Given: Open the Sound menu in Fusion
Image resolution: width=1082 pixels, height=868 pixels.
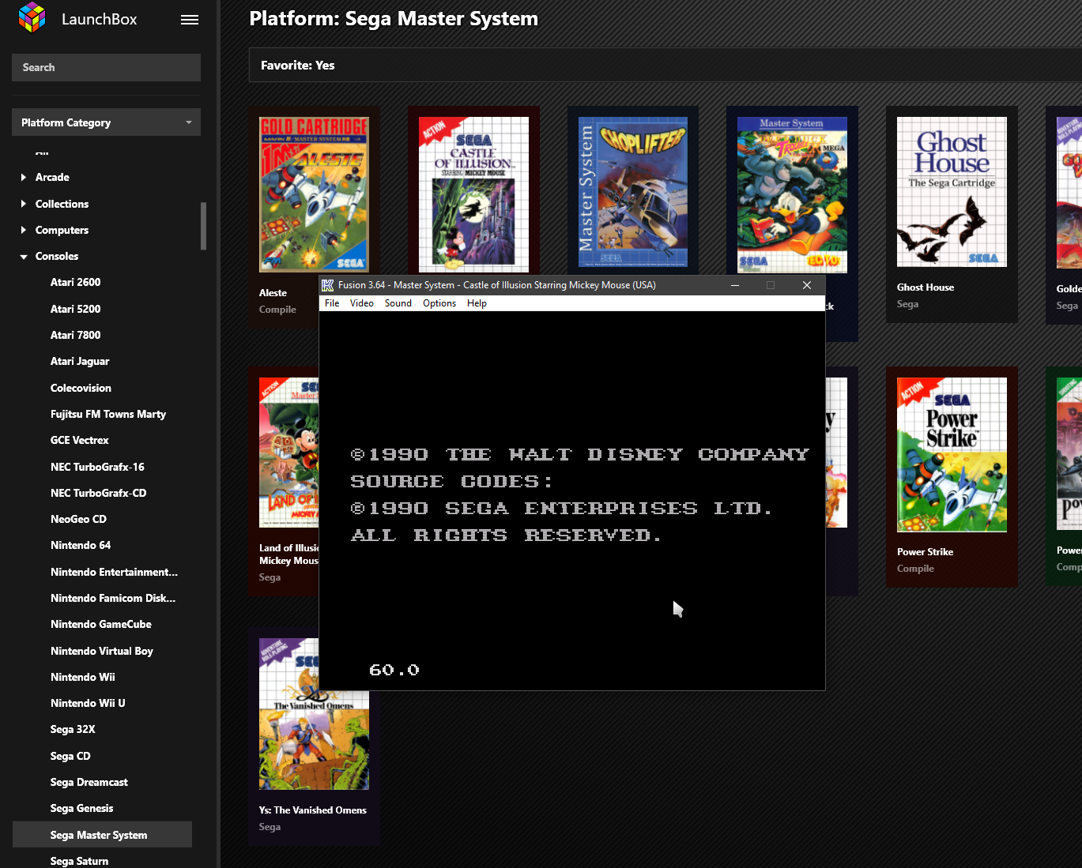Looking at the screenshot, I should tap(398, 303).
